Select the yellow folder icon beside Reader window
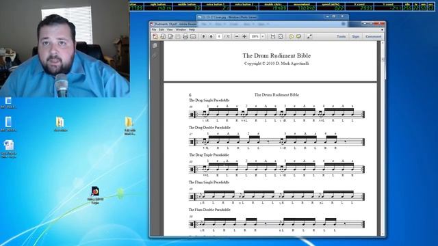This screenshot has height=246, width=438. (x=129, y=126)
